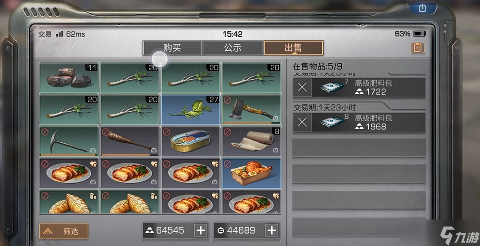Viewport: 480px width, 246px height.
Task: Pick the wooden baseball bat item
Action: pos(130,142)
